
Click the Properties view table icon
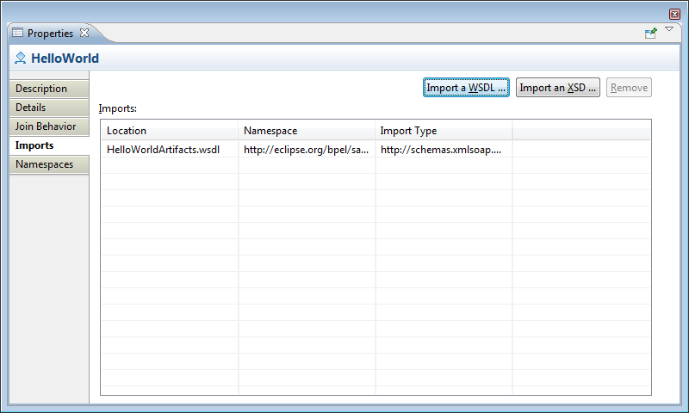[x=17, y=34]
